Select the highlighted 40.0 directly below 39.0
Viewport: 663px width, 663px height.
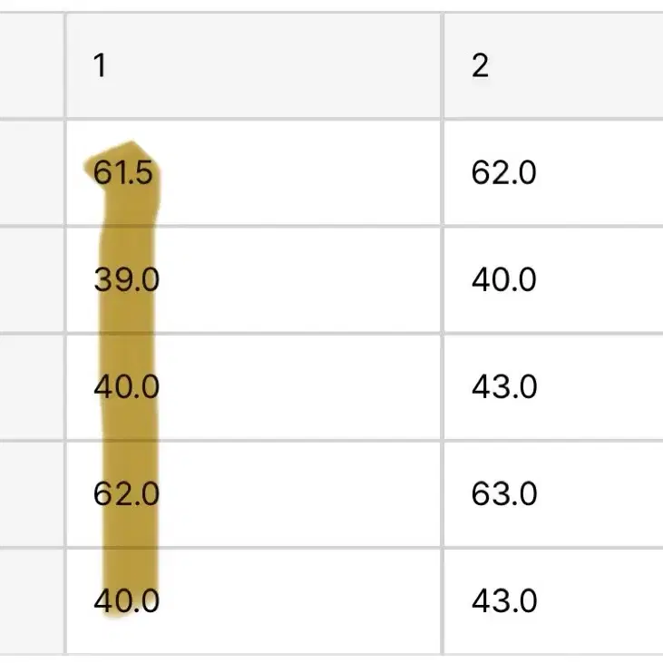(254, 387)
